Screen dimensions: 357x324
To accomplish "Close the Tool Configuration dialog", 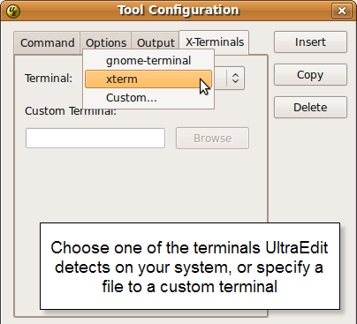I will (342, 11).
